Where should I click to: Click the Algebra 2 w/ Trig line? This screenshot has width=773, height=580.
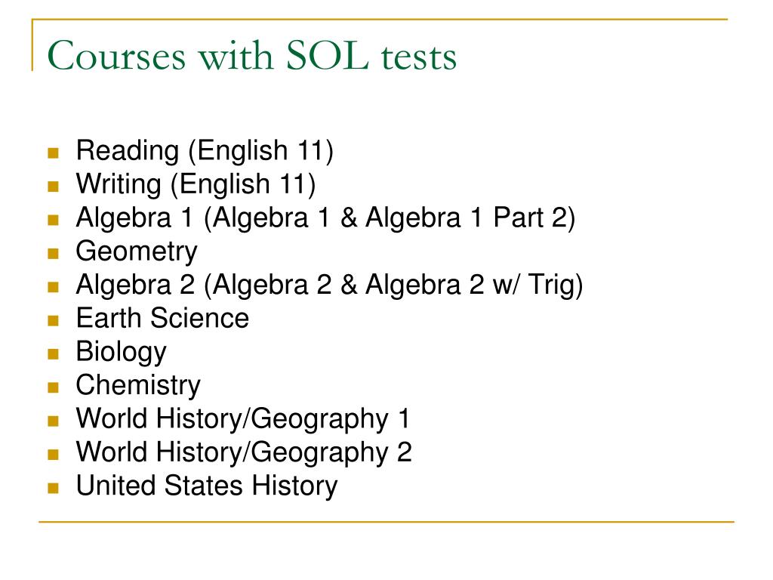(329, 285)
